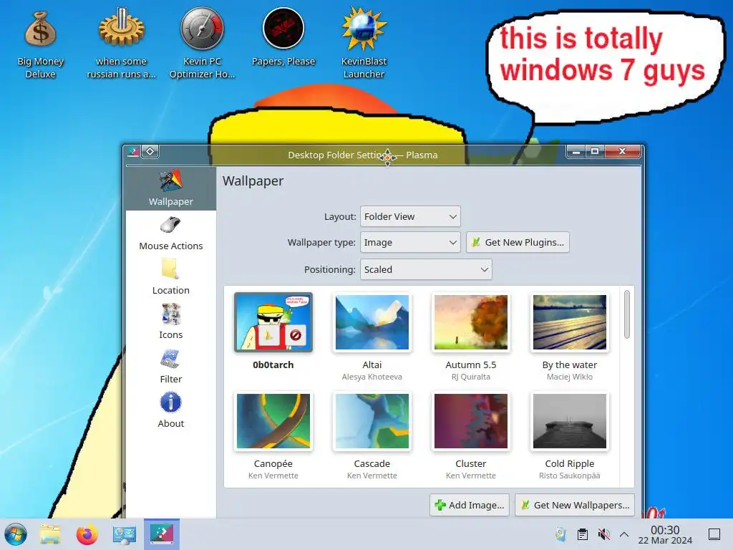Open the Start menu orb

coord(16,534)
